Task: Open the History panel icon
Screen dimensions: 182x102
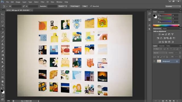Action: click(150, 14)
